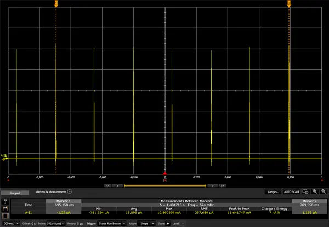
Task: Step waveform right with single-right arrow
Action: (x=212, y=185)
